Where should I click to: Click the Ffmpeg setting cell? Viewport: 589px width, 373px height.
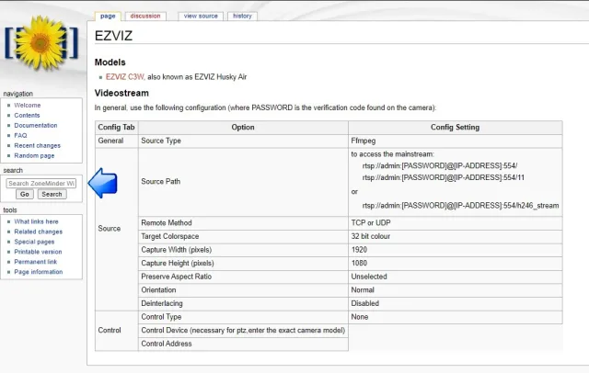tap(456, 141)
